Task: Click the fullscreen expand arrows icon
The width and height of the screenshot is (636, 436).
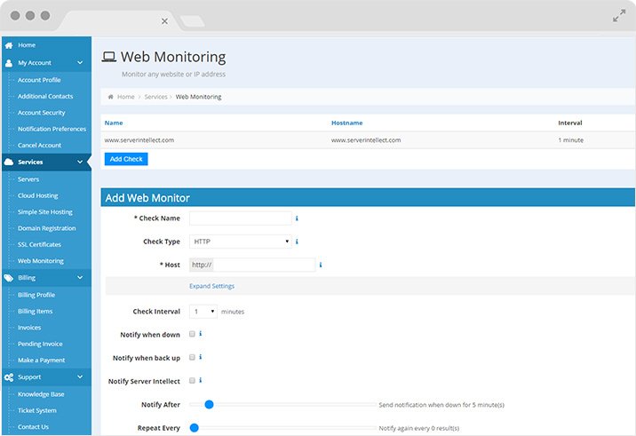Action: [619, 16]
